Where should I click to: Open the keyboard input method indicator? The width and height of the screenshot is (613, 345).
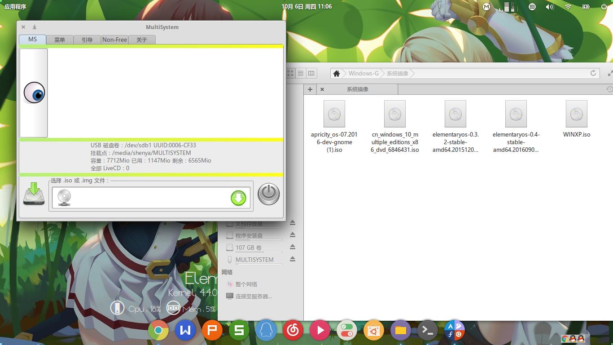pyautogui.click(x=532, y=7)
